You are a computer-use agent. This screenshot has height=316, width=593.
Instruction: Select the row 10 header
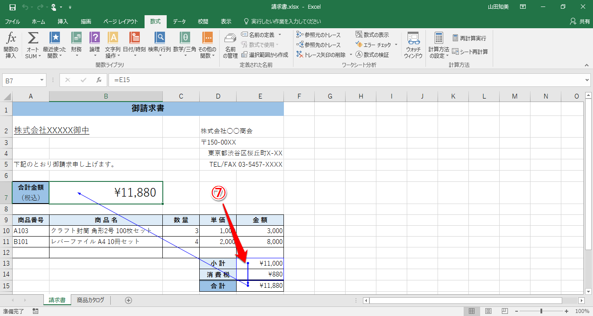6,231
